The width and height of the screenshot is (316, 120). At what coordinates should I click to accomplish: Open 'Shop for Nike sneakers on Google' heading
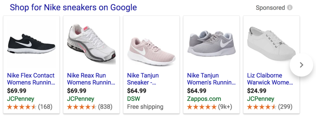[73, 8]
